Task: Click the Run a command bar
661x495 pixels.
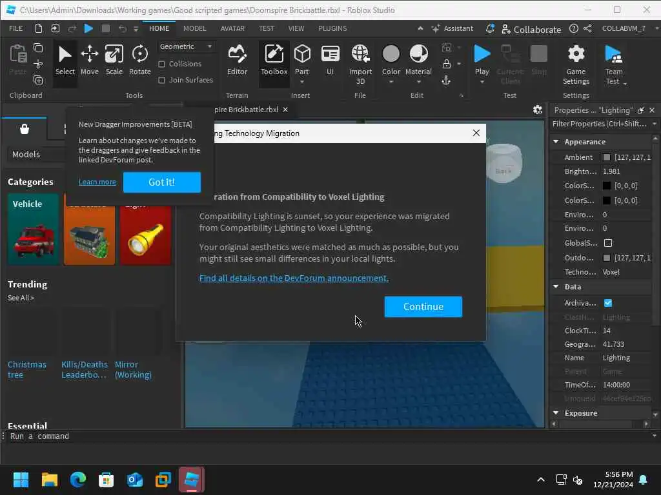Action: click(329, 436)
